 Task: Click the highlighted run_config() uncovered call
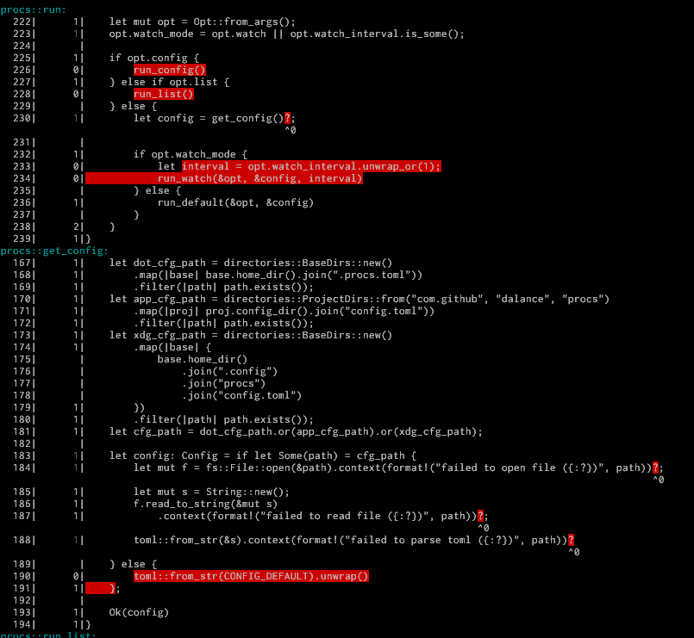pos(169,70)
